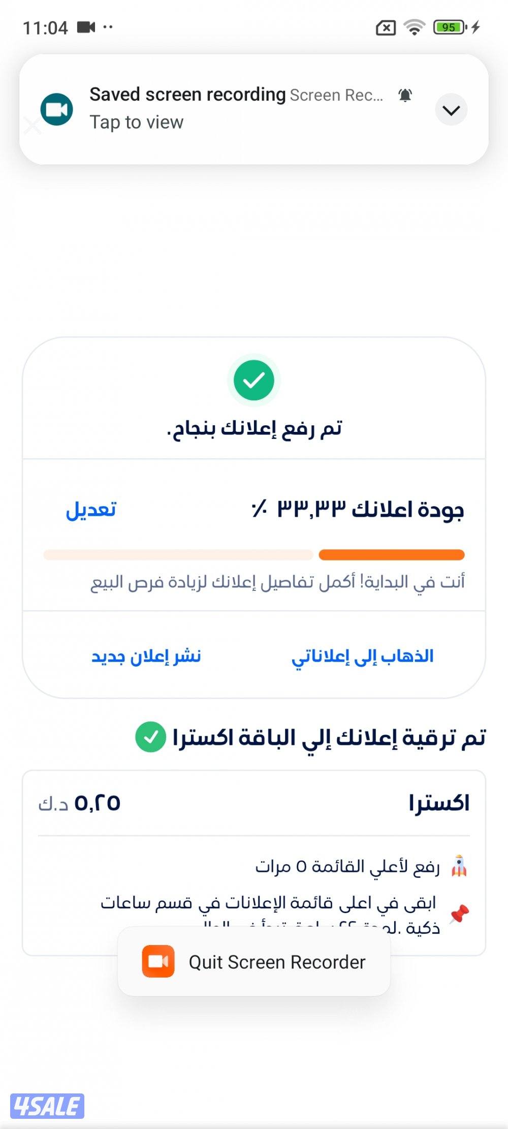Image resolution: width=508 pixels, height=1129 pixels.
Task: Expand the saved screen recording notification
Action: [451, 110]
